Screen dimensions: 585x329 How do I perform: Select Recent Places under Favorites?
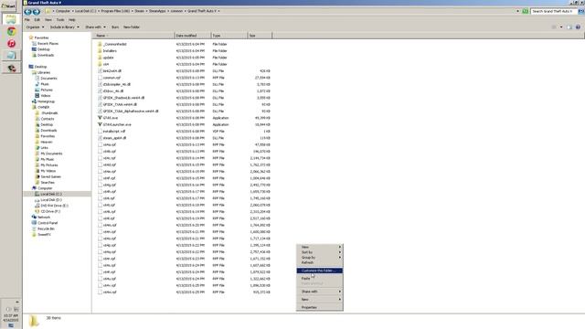click(x=45, y=44)
